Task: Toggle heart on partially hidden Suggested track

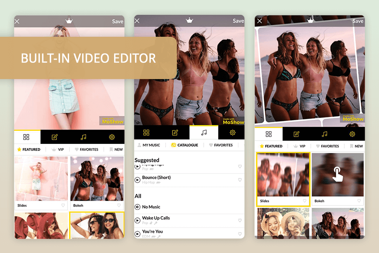Action: click(x=240, y=166)
